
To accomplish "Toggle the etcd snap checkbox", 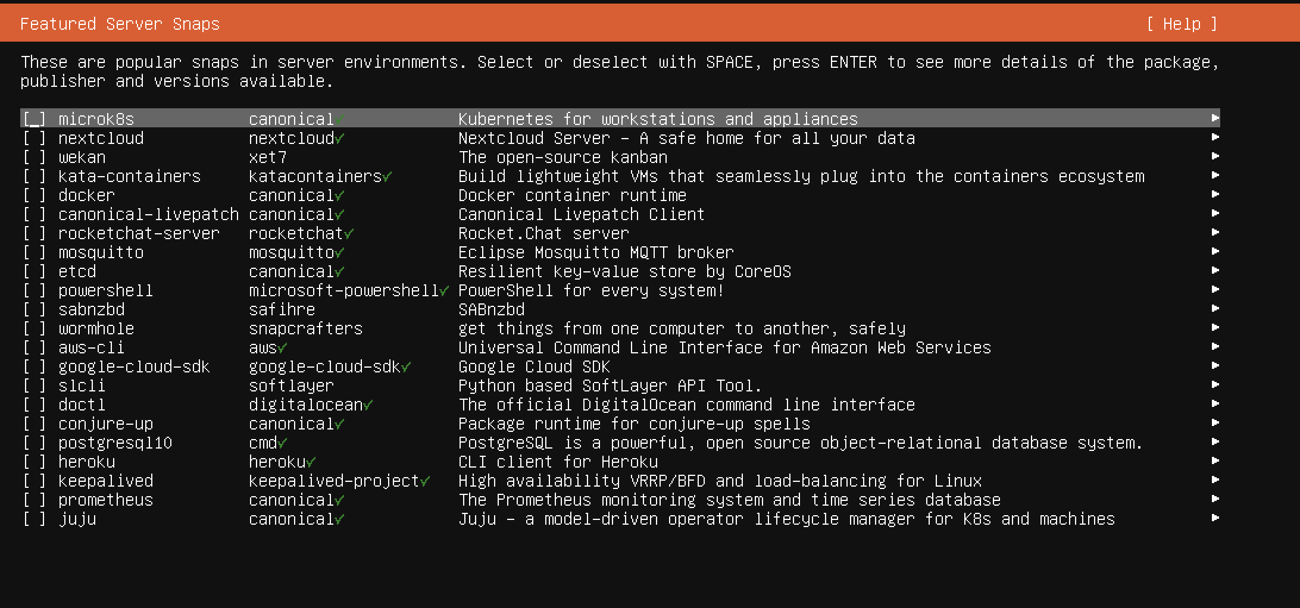I will pos(35,271).
